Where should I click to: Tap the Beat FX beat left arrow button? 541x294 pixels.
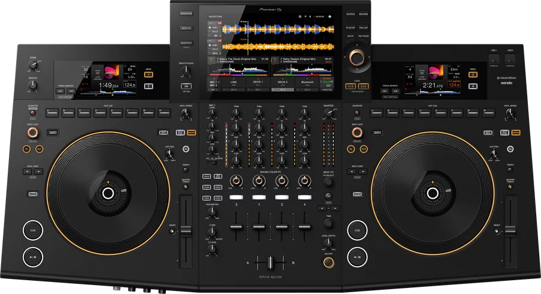tap(322, 208)
